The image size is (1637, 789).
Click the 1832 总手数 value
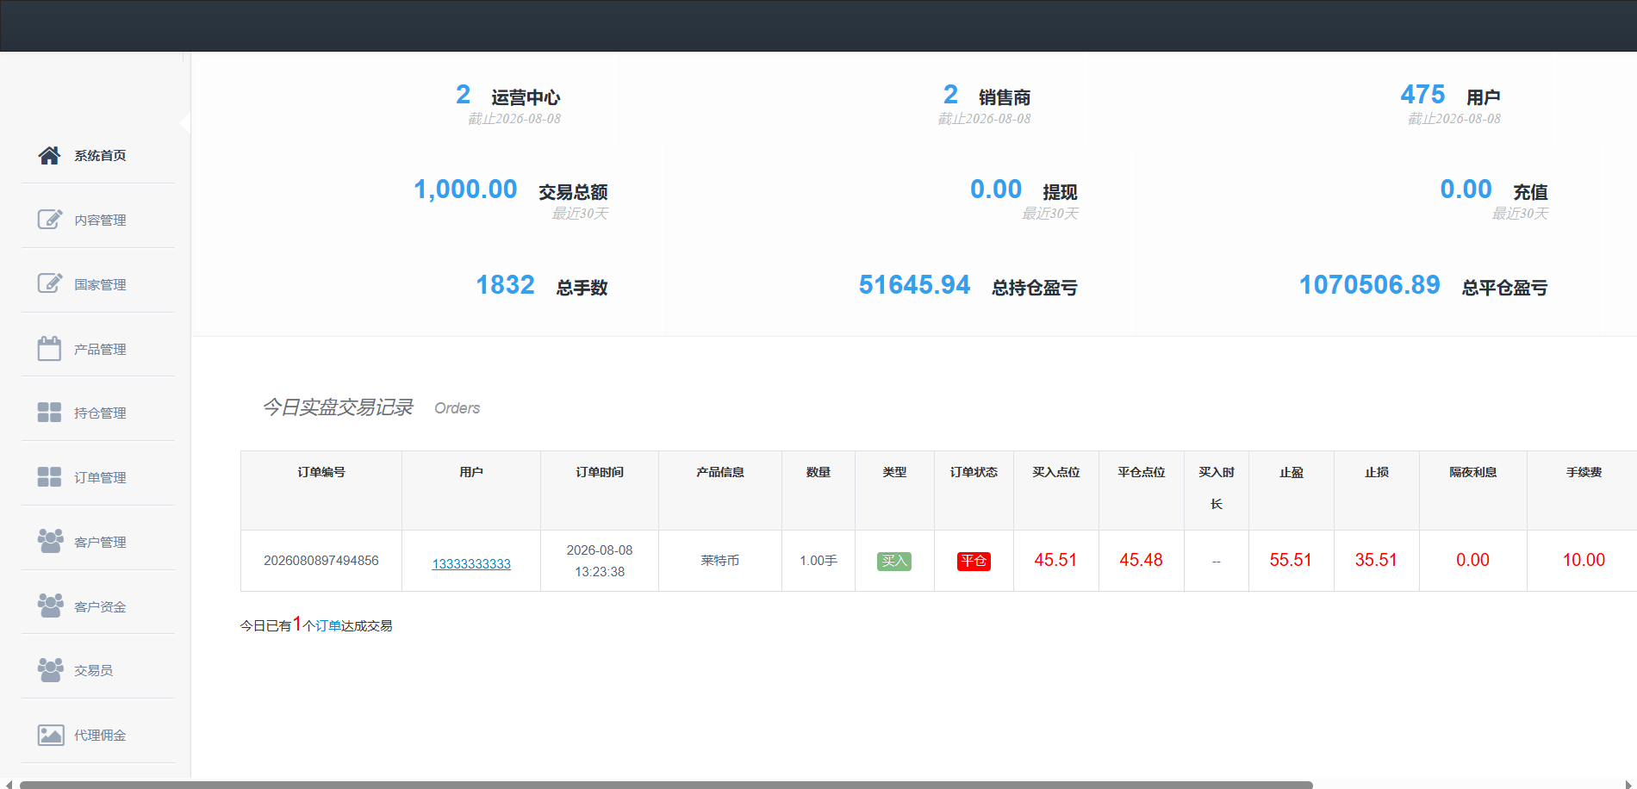[x=505, y=285]
